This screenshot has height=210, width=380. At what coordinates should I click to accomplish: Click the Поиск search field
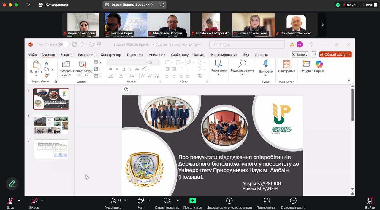[x=247, y=44]
